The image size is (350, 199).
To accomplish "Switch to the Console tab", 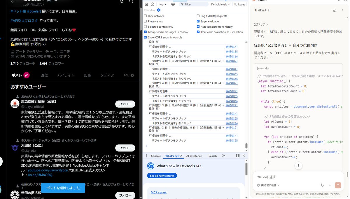I will tap(156, 156).
